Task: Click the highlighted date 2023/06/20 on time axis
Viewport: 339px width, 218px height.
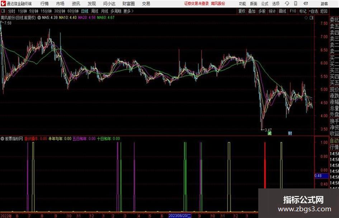Action: click(180, 216)
